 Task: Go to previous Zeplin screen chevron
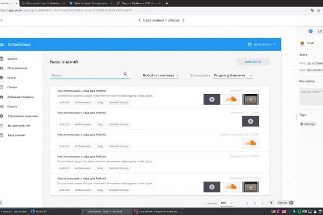pos(139,20)
